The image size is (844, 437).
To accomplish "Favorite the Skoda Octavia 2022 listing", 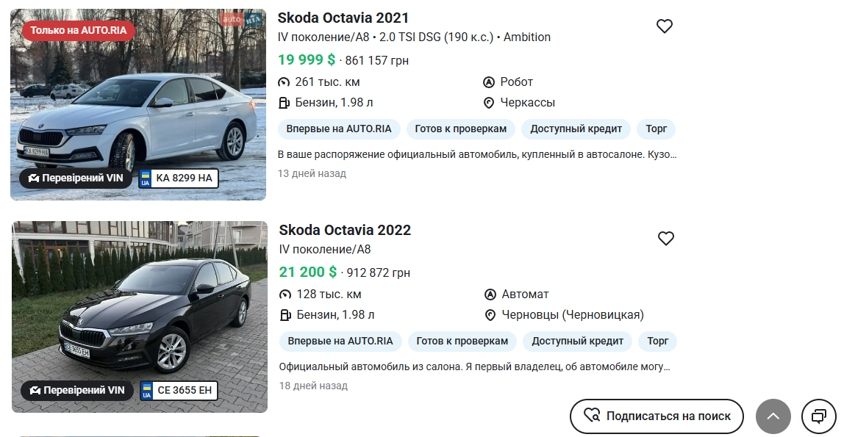I will coord(666,239).
